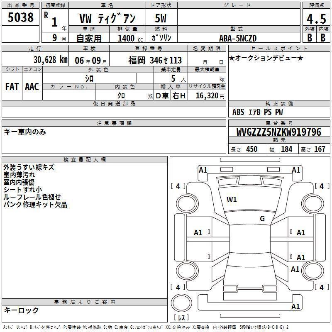This screenshot has height=332, width=332.
Task: Click the length value 450
Action: pyautogui.click(x=252, y=149)
